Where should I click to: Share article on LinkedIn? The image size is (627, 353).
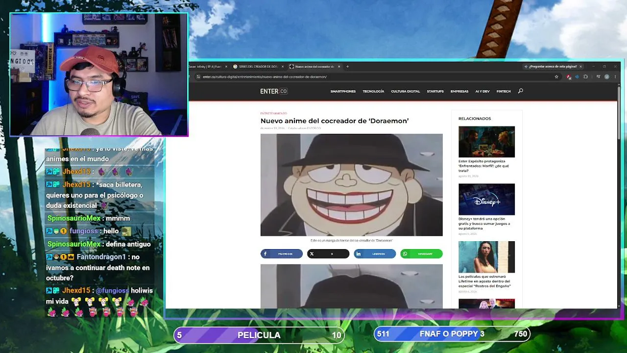coord(375,254)
